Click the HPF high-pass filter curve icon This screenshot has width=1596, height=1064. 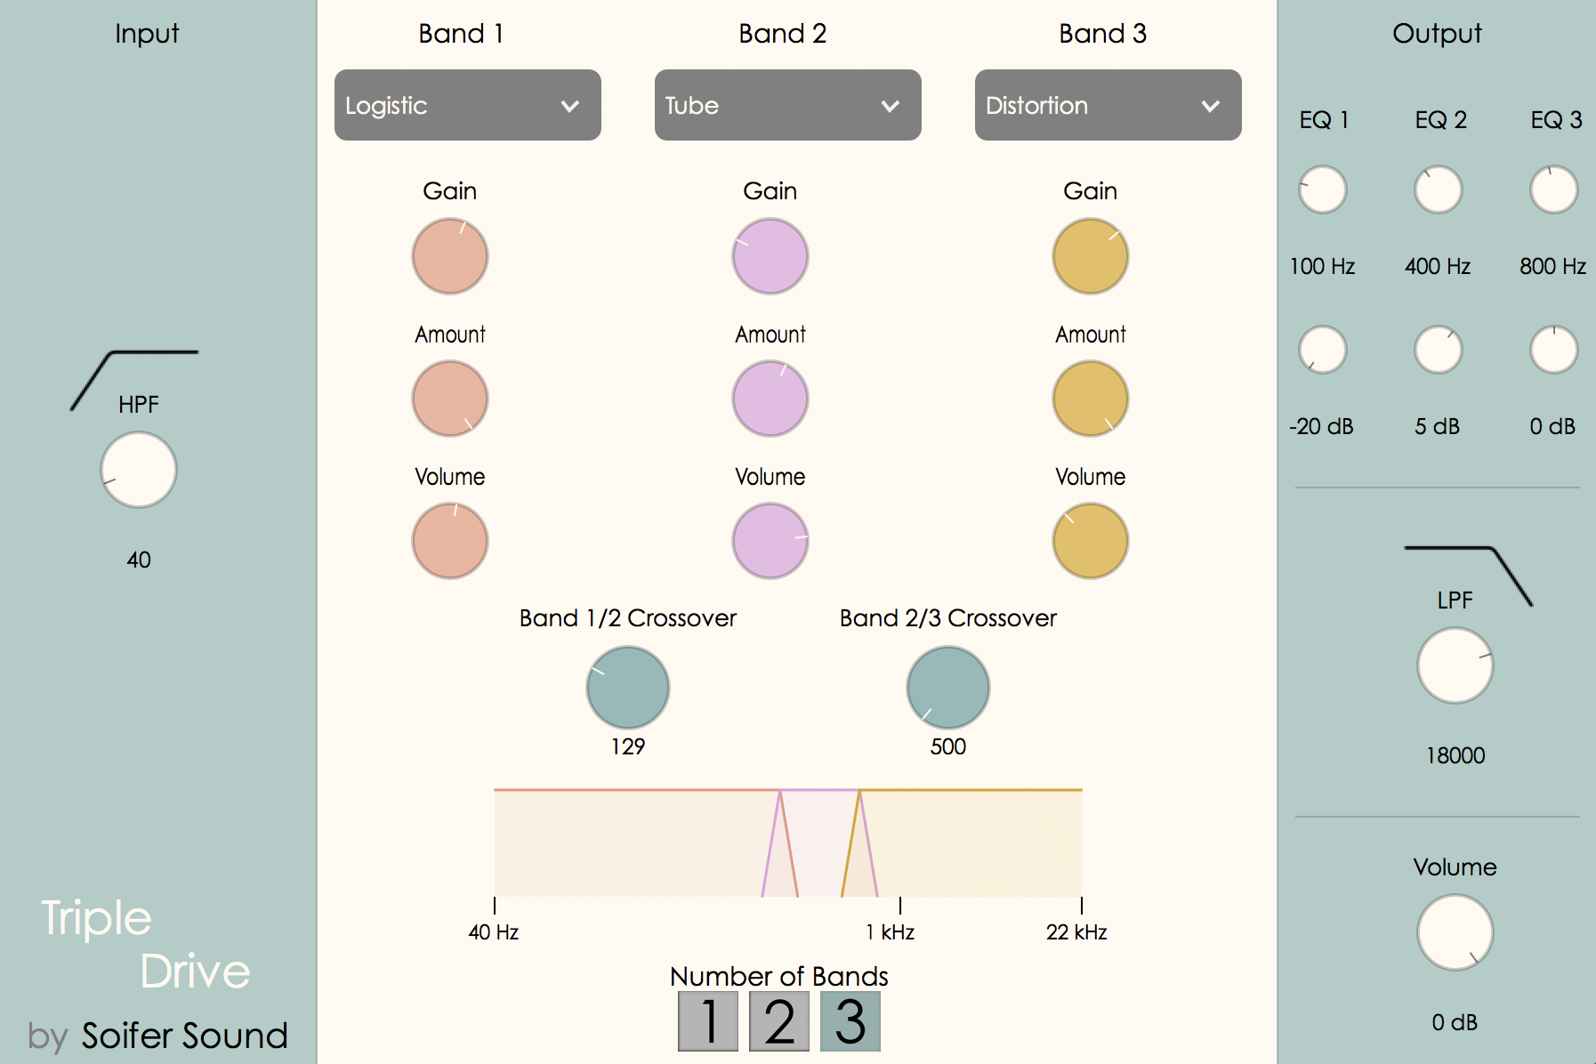[x=133, y=378]
